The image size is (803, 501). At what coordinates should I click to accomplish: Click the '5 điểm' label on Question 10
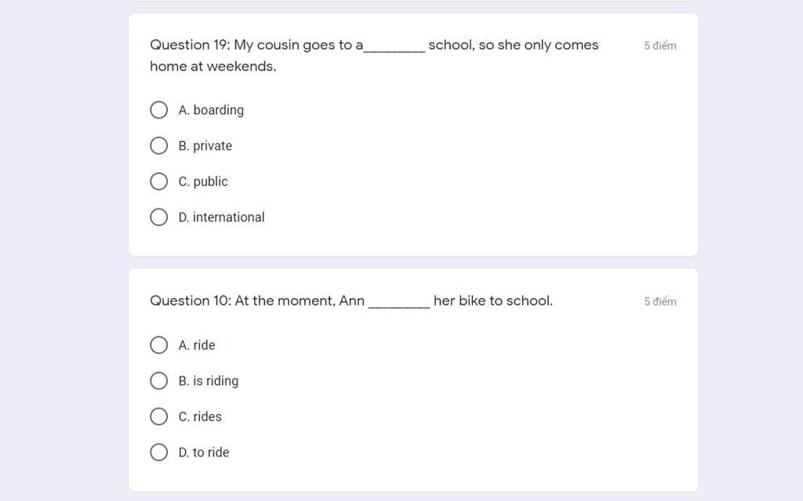click(x=660, y=302)
